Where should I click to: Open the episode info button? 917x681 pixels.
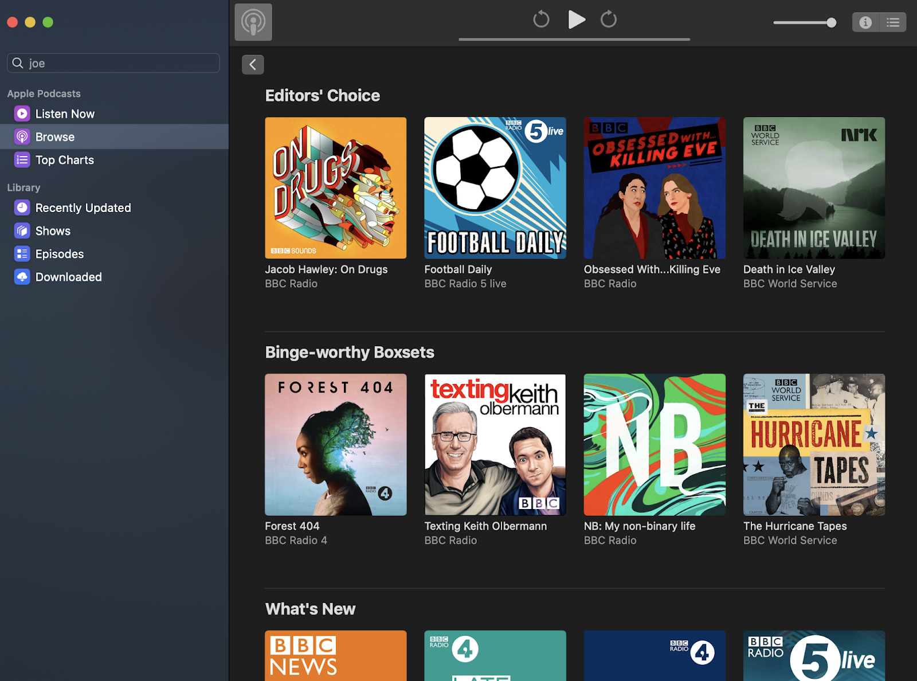click(865, 22)
